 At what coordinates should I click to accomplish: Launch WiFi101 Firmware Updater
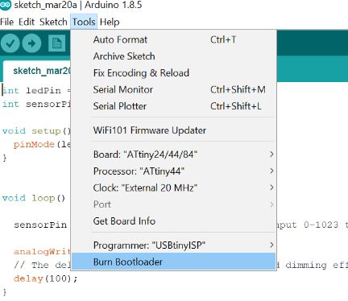tap(173, 130)
